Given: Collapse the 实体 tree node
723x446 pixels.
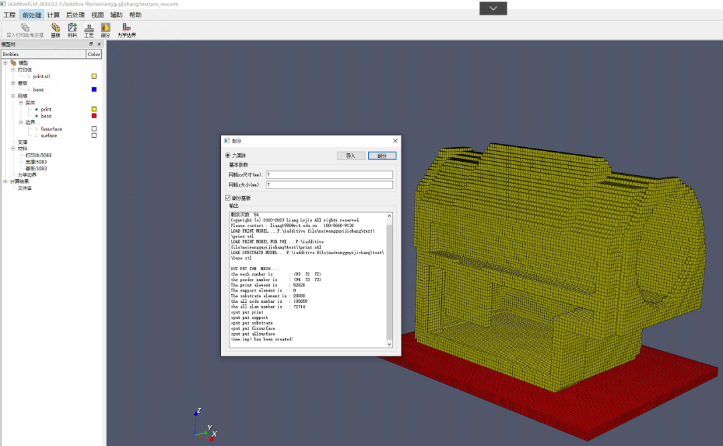Looking at the screenshot, I should tap(21, 103).
